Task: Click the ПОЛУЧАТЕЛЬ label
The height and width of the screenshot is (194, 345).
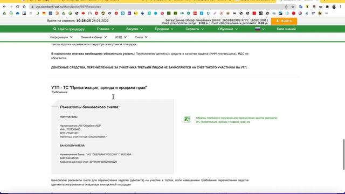Action: [68, 117]
